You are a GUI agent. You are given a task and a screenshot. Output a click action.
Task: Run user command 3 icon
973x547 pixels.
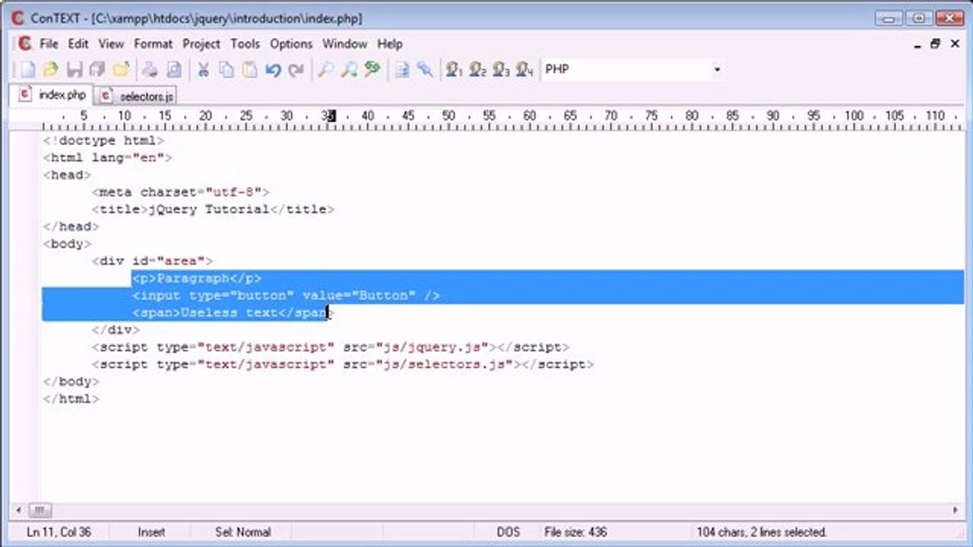point(501,70)
